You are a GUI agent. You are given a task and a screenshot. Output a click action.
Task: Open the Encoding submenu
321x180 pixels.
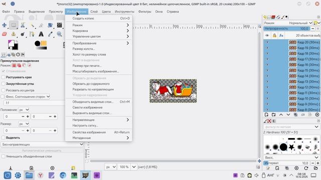[x=98, y=31]
